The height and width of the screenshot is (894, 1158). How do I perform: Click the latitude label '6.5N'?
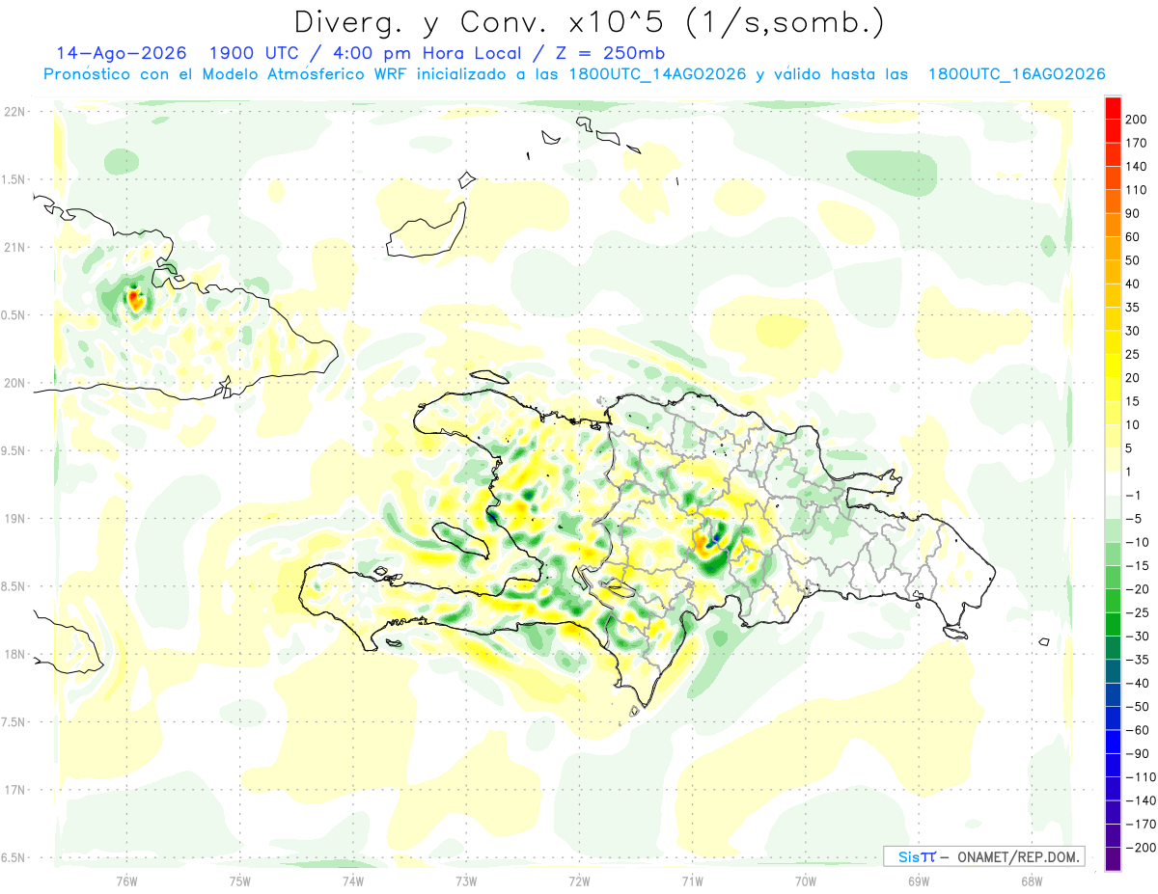click(13, 857)
